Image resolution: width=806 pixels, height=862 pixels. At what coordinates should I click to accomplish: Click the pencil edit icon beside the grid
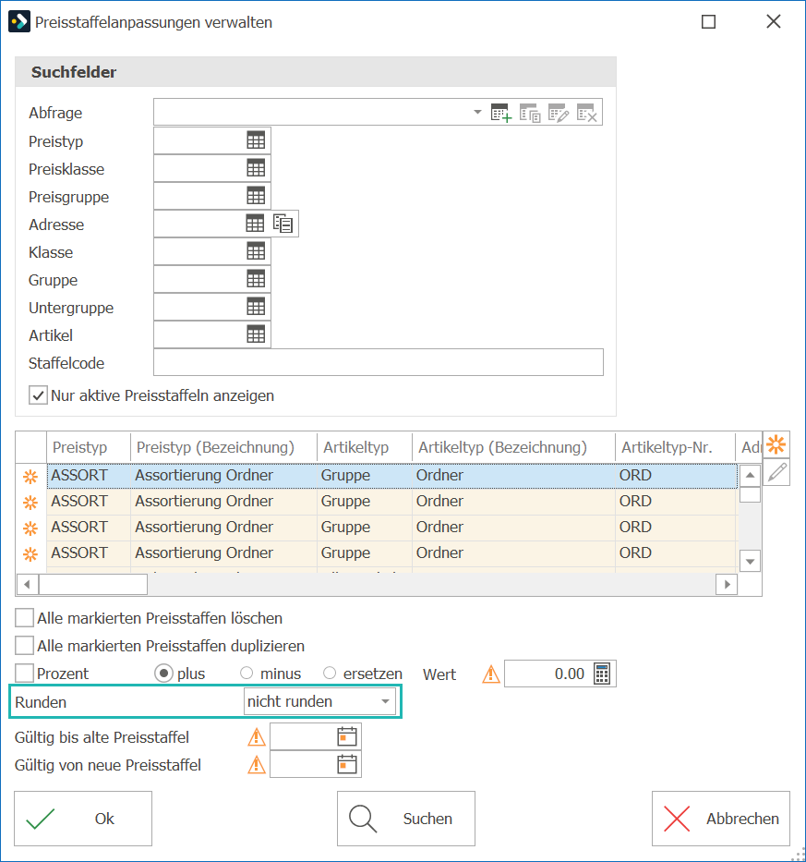click(776, 472)
